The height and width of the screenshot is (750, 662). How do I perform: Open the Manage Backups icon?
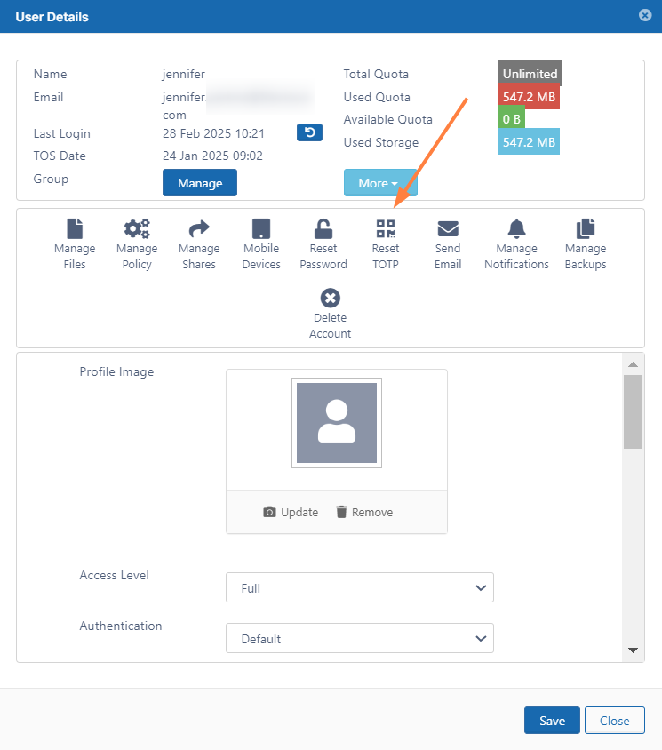[x=586, y=229]
